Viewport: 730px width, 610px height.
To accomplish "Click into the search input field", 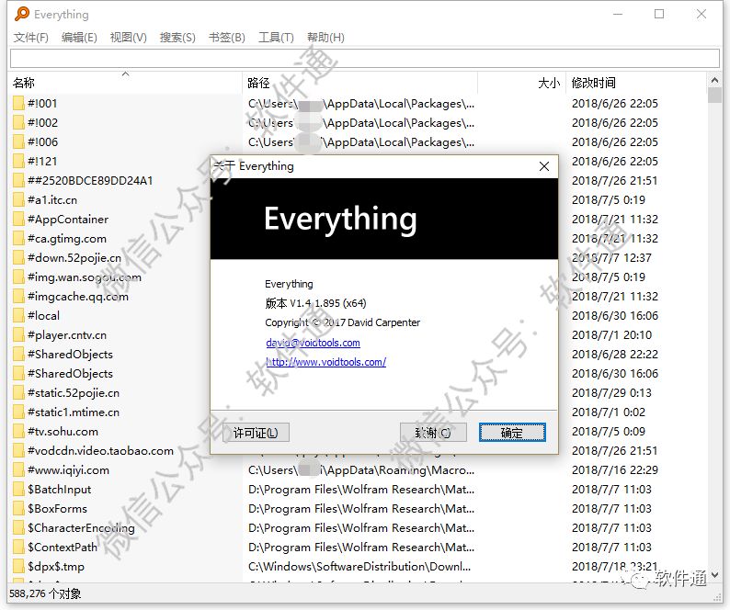I will tap(364, 59).
